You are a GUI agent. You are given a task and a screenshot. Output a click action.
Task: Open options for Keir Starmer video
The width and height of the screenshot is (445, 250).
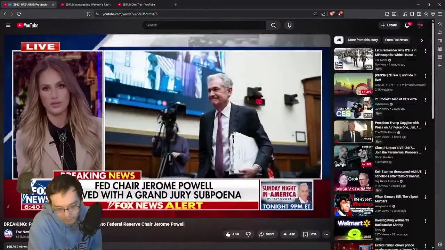click(x=425, y=172)
